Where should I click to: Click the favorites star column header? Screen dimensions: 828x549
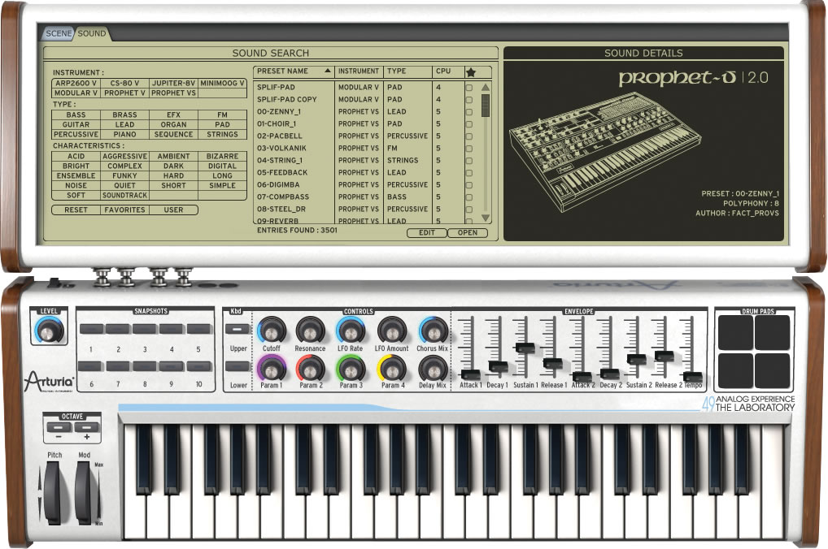tap(471, 72)
